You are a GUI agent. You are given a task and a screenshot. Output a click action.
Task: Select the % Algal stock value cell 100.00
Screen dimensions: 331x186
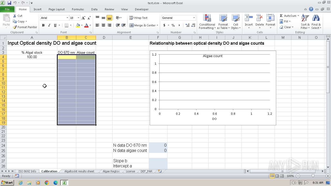click(x=32, y=57)
